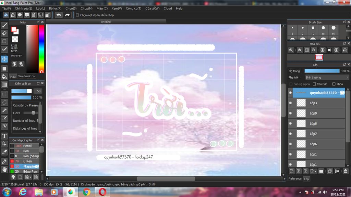Select the Text tool
Screen dimensions: 351x197
pos(4,136)
